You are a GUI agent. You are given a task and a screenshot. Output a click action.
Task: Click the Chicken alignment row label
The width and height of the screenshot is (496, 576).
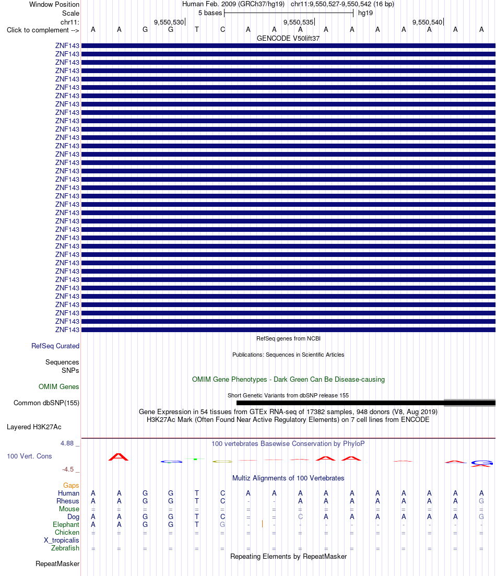click(67, 533)
